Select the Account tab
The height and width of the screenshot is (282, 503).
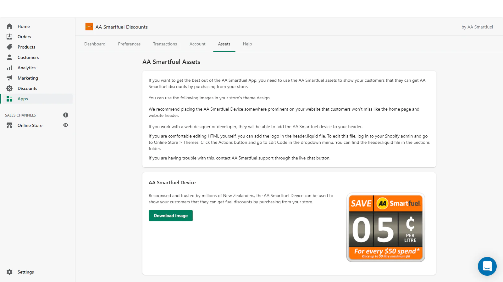pyautogui.click(x=197, y=44)
